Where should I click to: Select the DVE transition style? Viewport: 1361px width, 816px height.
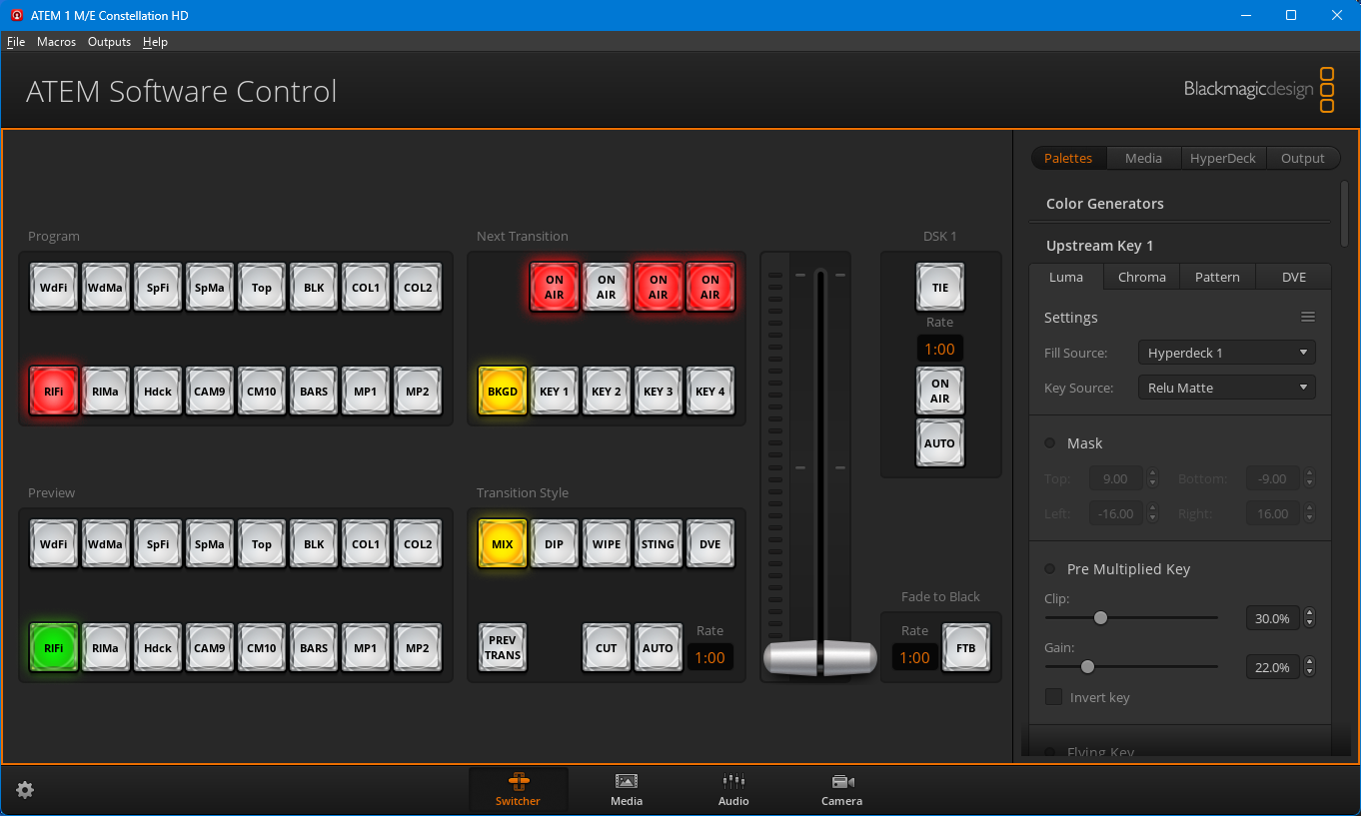[x=710, y=544]
